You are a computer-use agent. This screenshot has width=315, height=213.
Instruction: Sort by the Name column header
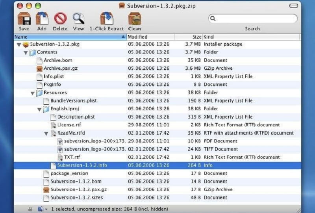coord(70,37)
